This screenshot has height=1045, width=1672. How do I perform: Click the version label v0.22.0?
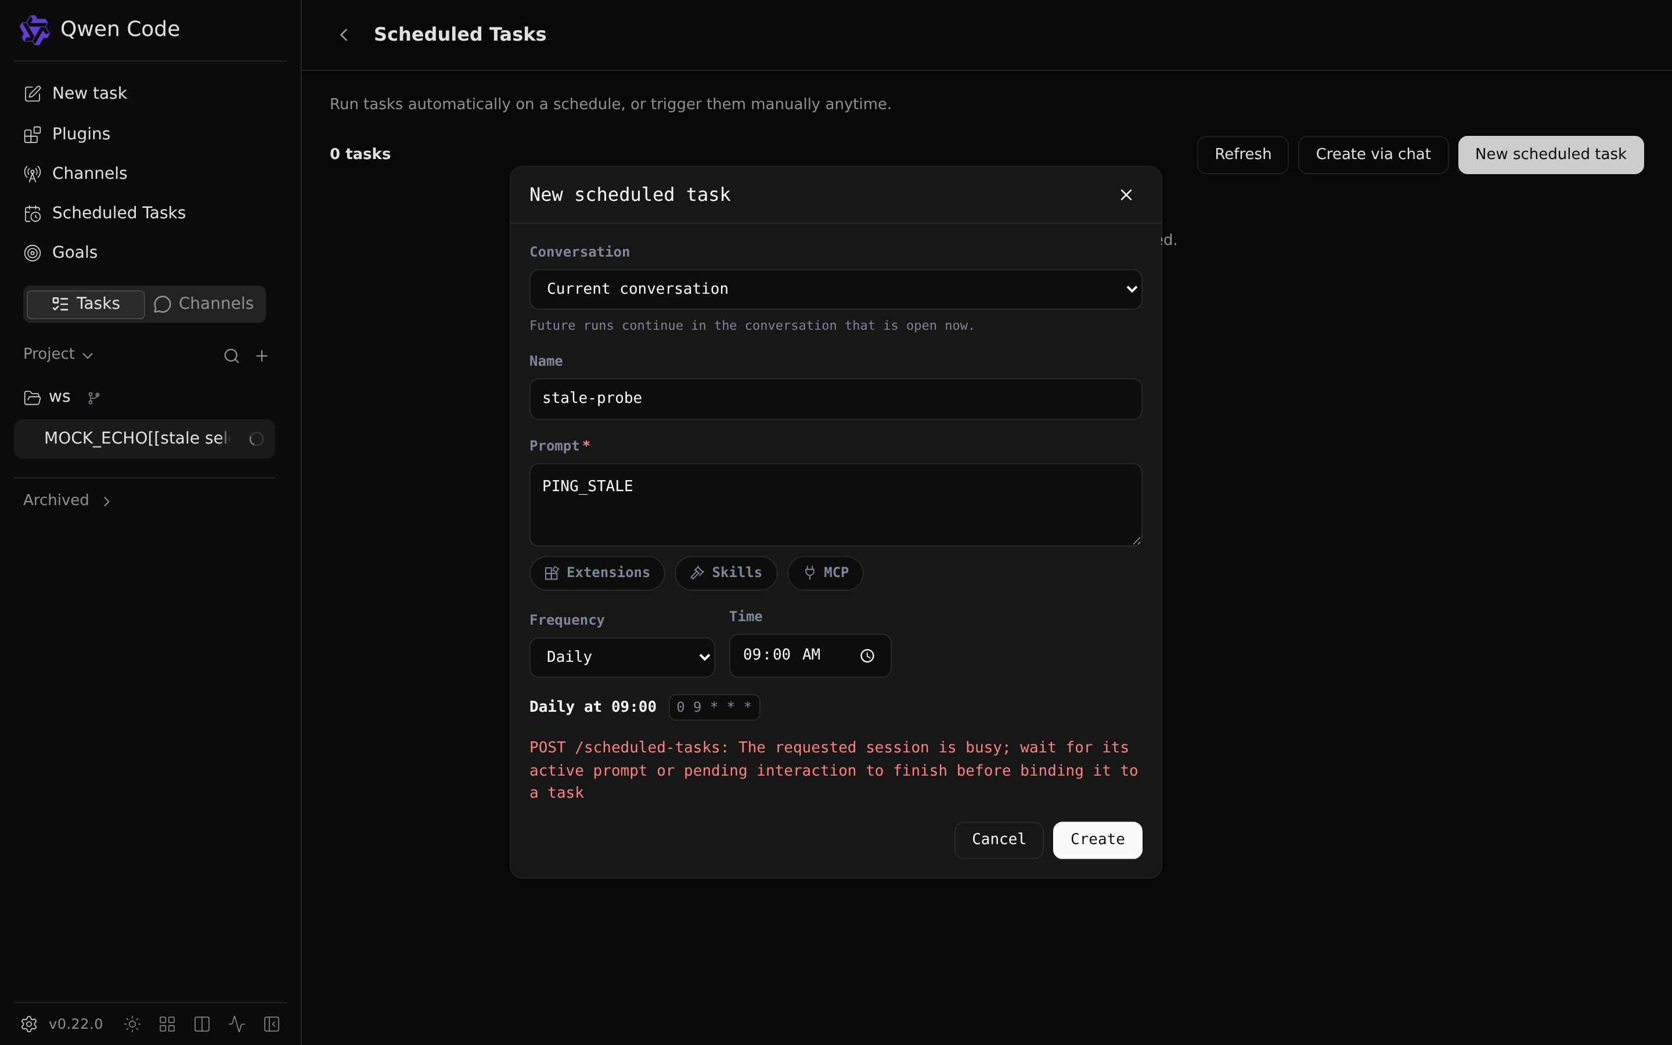click(76, 1024)
